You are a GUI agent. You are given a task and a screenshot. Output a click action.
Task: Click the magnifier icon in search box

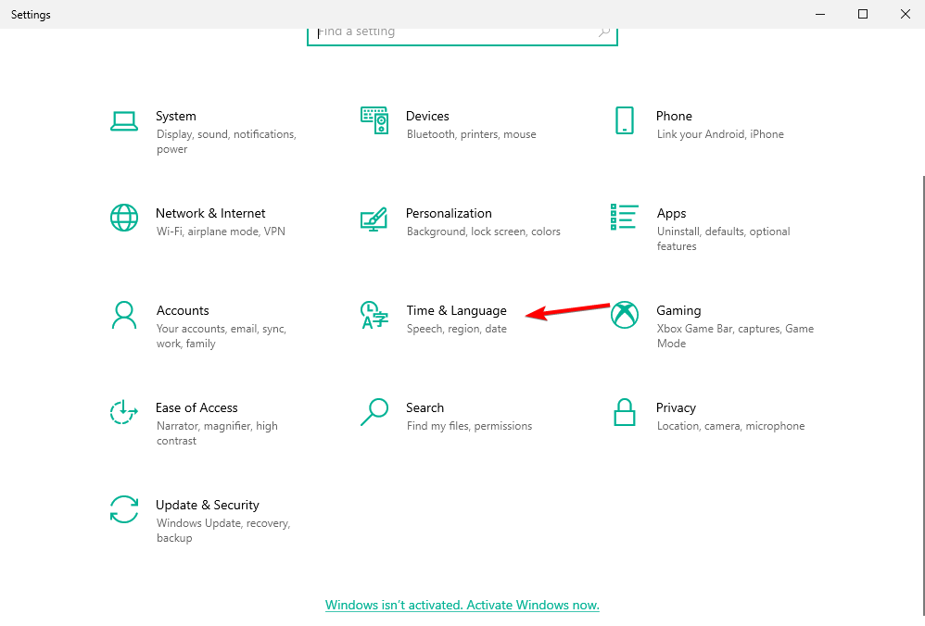603,31
